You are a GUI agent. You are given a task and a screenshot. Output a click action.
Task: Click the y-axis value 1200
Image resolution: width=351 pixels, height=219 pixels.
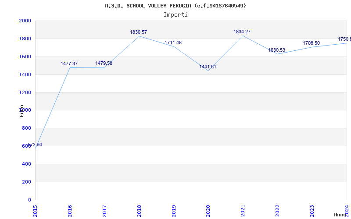tap(25, 92)
